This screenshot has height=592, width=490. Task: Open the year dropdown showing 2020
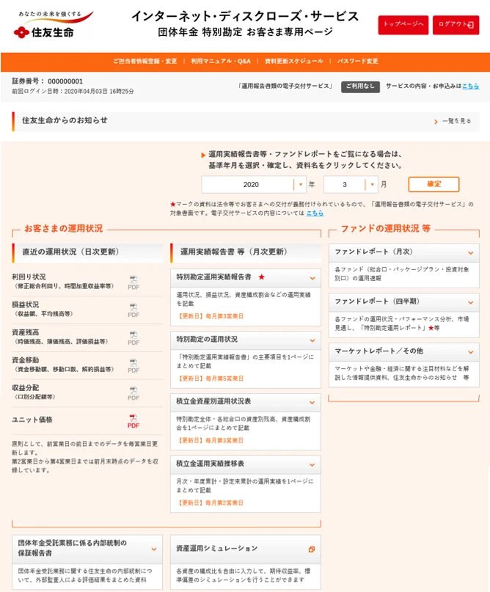pyautogui.click(x=254, y=185)
